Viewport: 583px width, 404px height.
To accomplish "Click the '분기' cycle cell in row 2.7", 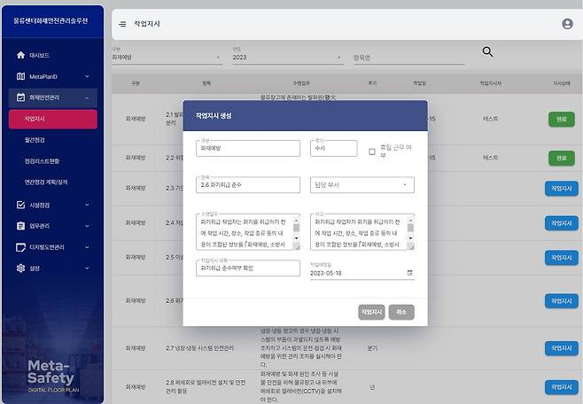I will [x=372, y=348].
